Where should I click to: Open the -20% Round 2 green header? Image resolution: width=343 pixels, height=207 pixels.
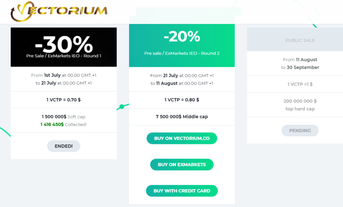(182, 46)
